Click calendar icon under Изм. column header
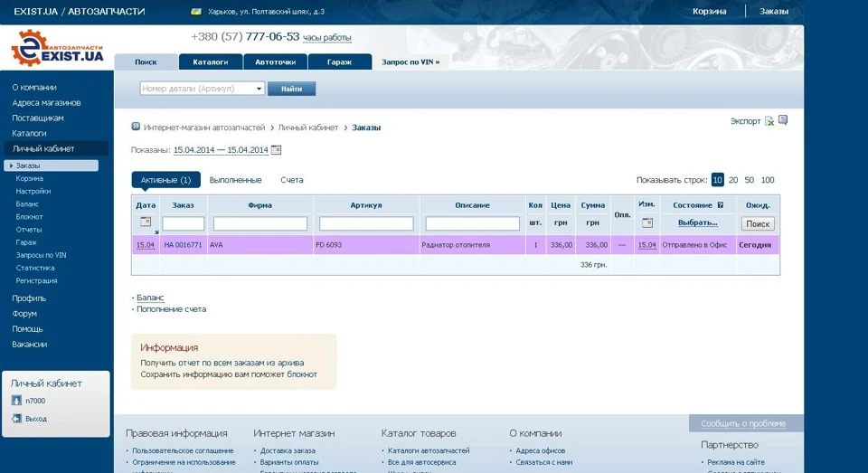The image size is (868, 473). pos(647,222)
